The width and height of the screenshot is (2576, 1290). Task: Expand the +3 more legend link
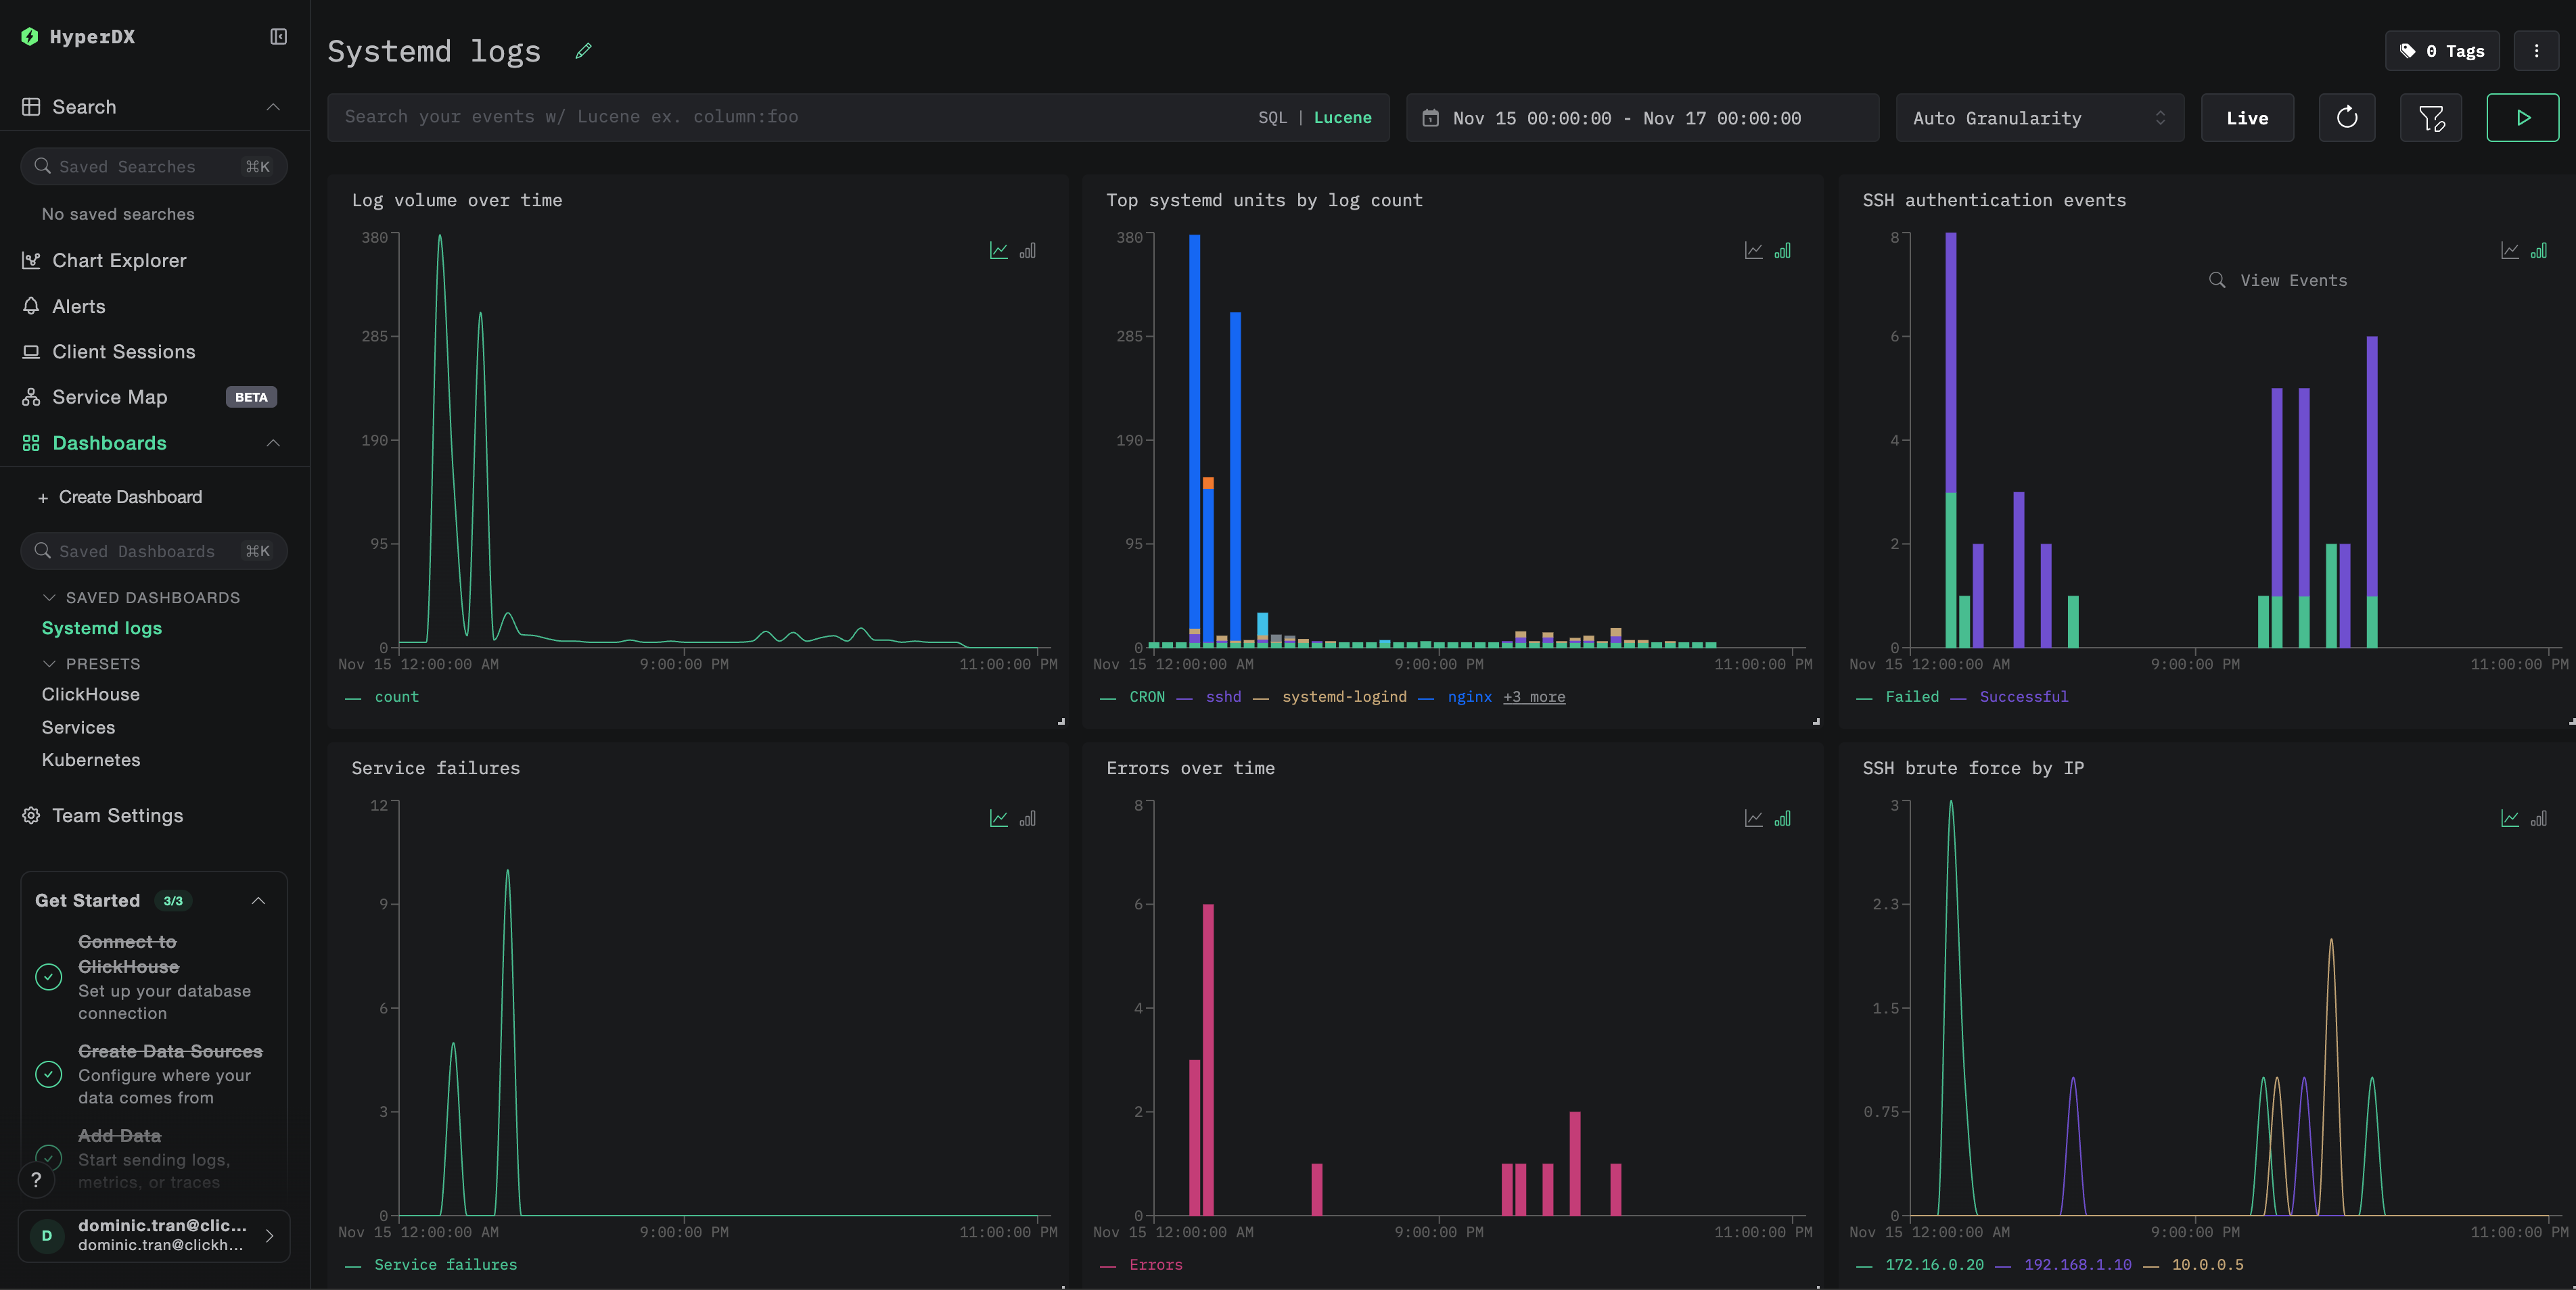[1534, 696]
